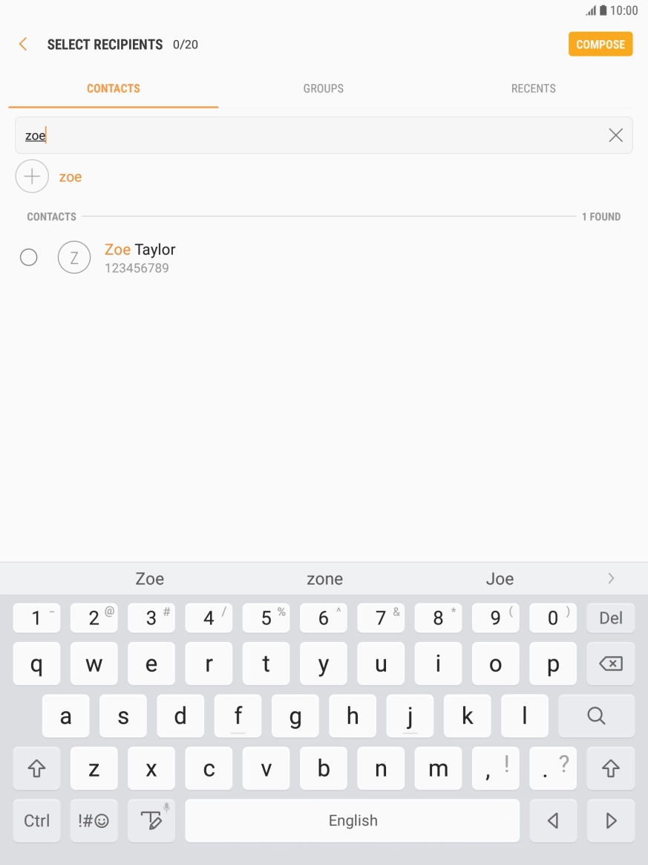The image size is (648, 865).
Task: Tap the left Shift arrow key
Action: point(36,768)
